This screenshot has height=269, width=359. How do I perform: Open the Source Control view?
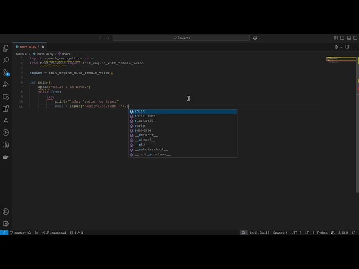point(6,72)
